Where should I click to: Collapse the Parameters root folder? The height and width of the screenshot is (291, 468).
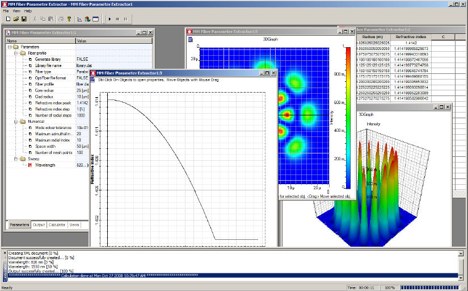[10, 47]
